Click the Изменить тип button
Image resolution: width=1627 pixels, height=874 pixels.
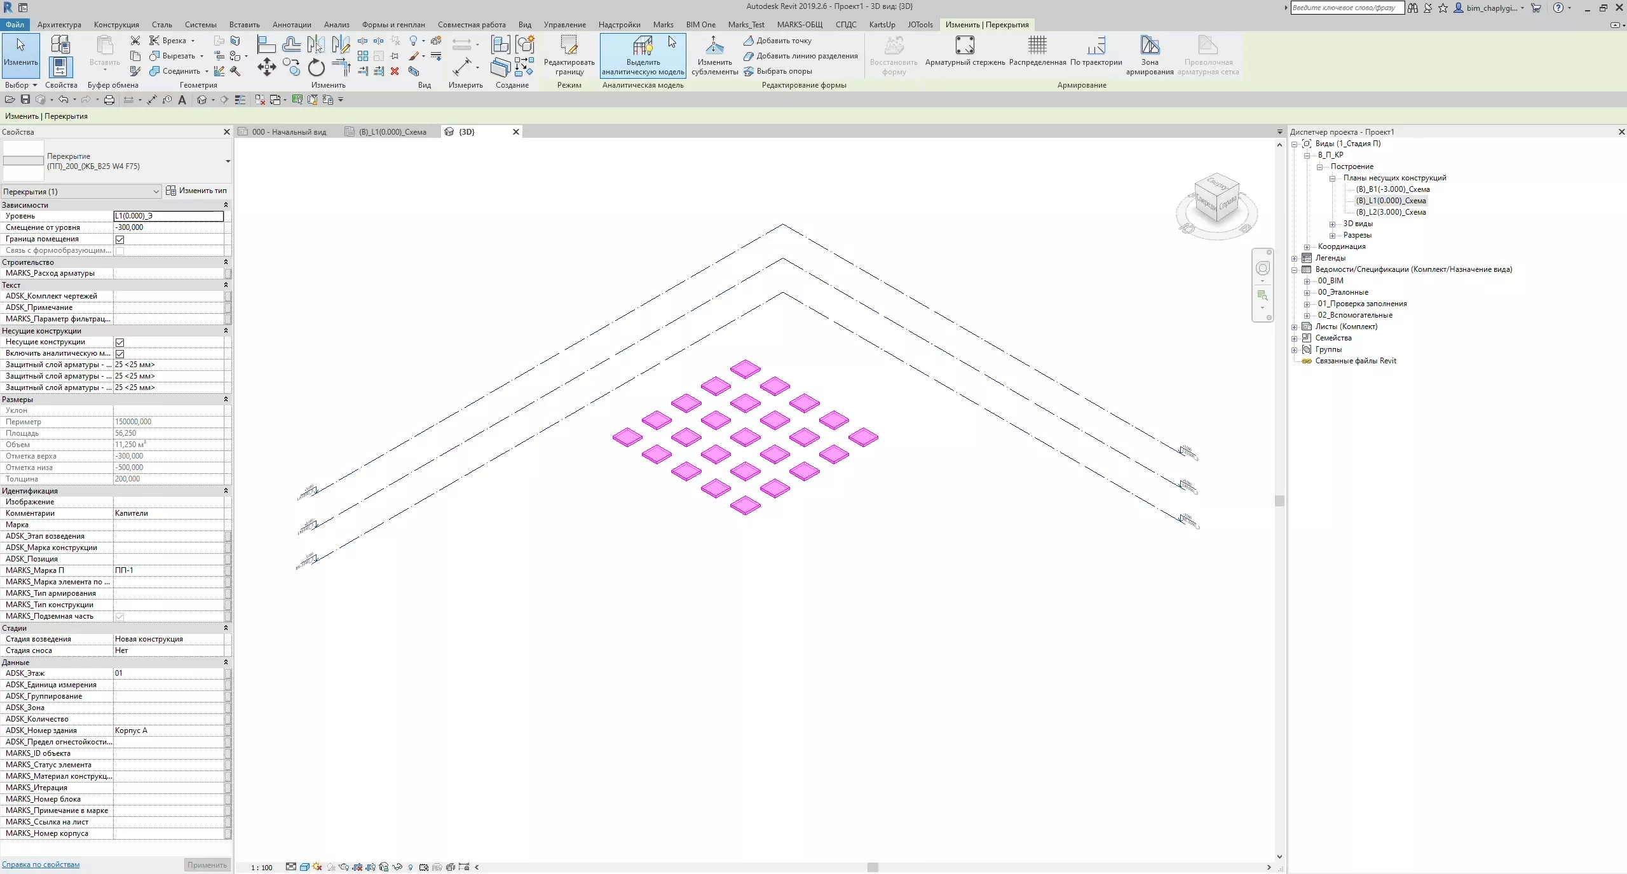tap(196, 191)
